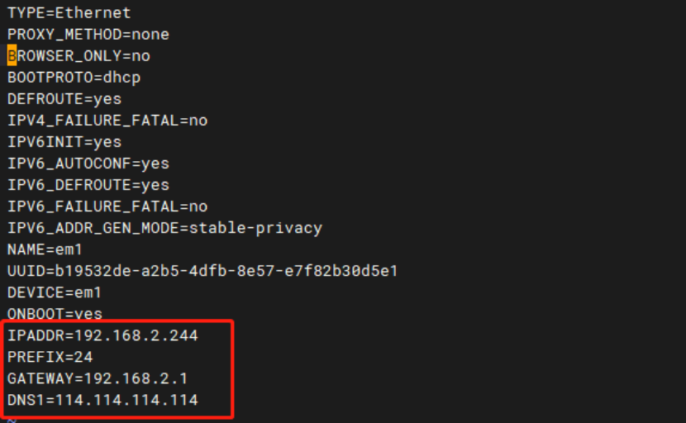The image size is (686, 423).
Task: Select the DEFROUTE=yes line
Action: coord(64,99)
